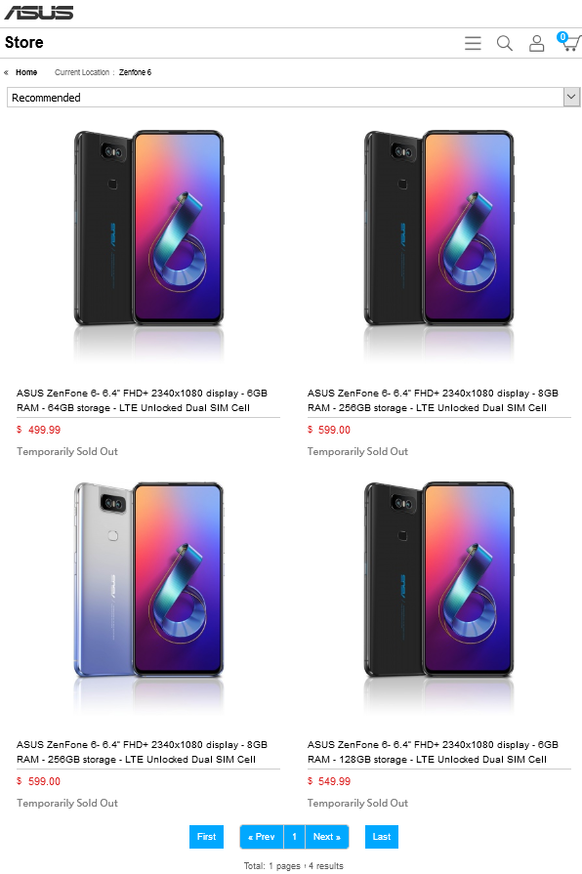Click the ASUS logo

pyautogui.click(x=39, y=13)
